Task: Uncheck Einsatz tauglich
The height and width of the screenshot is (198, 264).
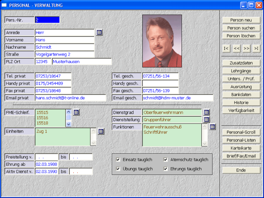Action: coord(118,160)
